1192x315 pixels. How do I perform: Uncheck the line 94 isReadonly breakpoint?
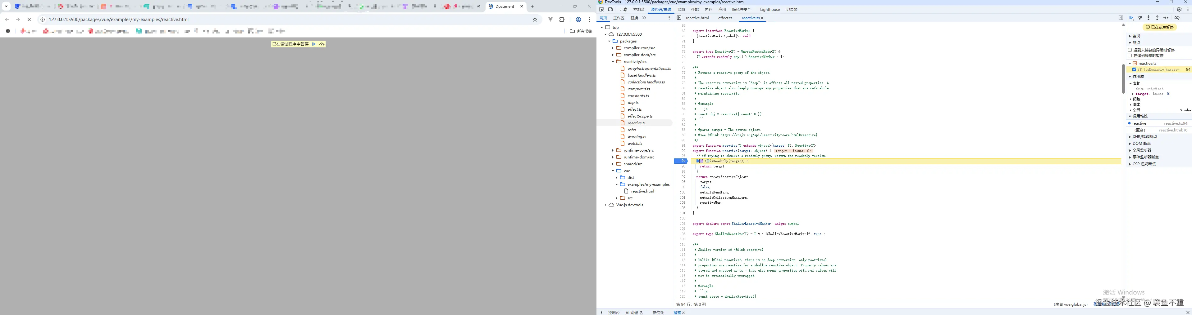pyautogui.click(x=1134, y=70)
